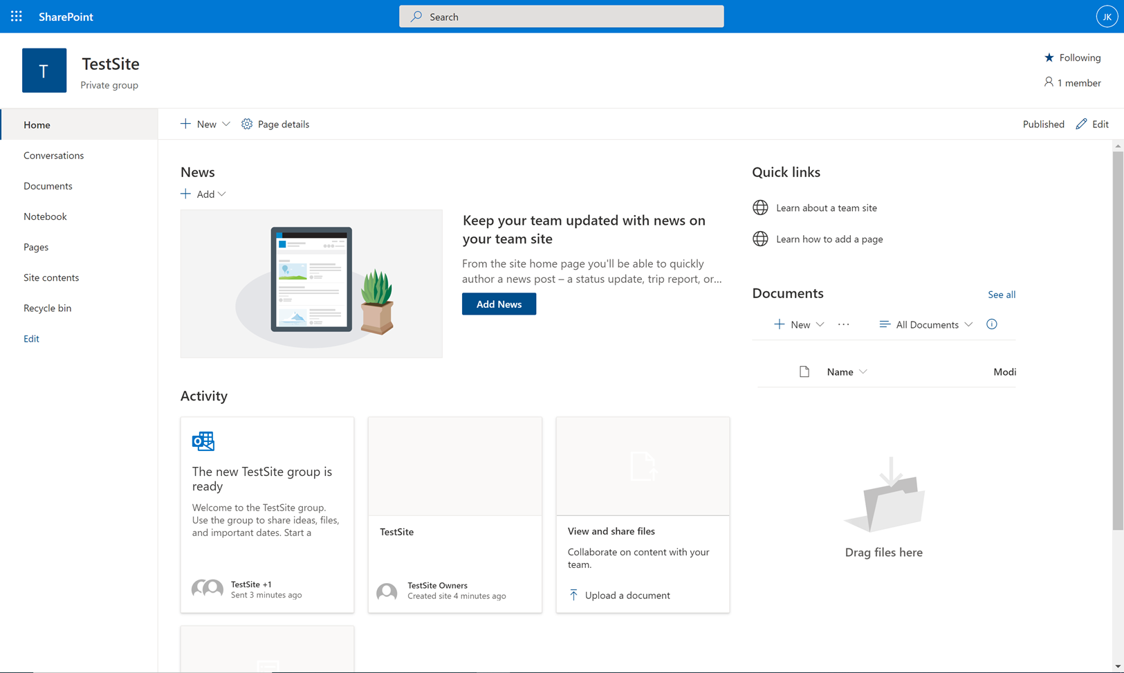Open the more options ellipsis in Documents
This screenshot has width=1124, height=673.
click(843, 324)
